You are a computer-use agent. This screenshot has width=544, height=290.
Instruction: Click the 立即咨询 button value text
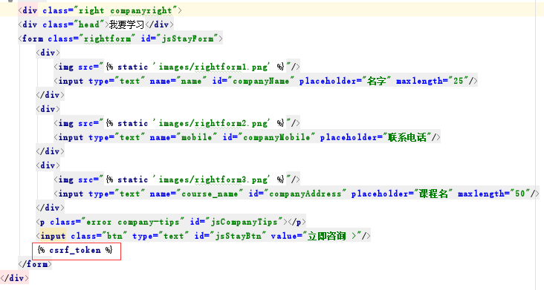327,236
